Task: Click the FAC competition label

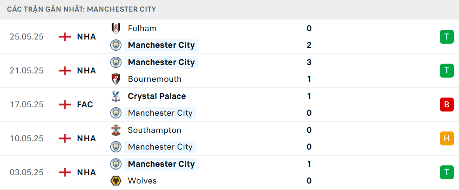Action: [85, 105]
